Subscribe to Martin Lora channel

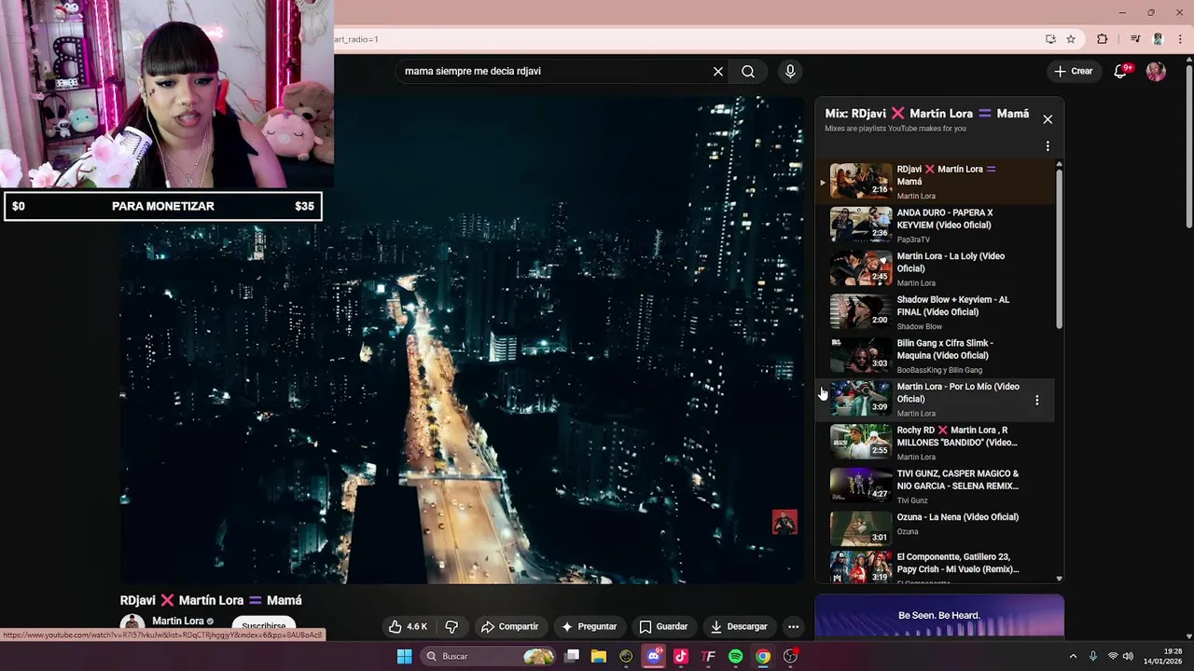point(264,627)
